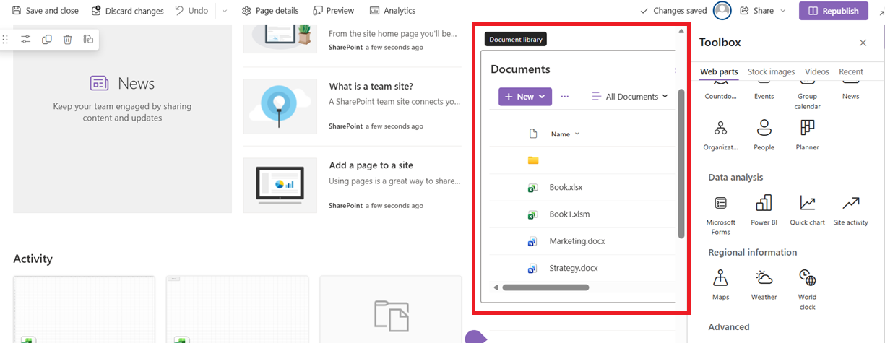The width and height of the screenshot is (885, 343).
Task: Add the Maps web part
Action: (720, 285)
